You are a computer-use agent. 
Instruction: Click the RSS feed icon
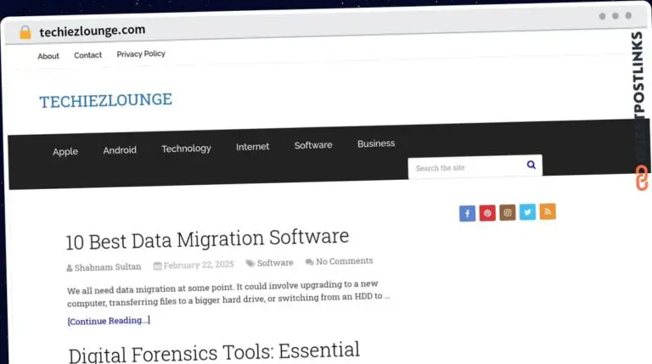(548, 211)
